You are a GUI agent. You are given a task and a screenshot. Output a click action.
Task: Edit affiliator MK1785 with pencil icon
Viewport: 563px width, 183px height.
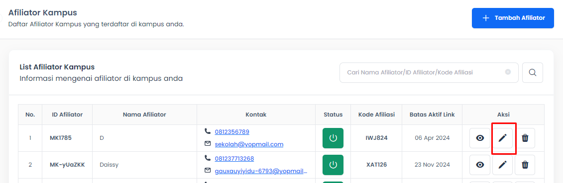(x=503, y=138)
